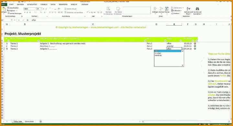The height and width of the screenshot is (126, 233).
Task: Click the '05.04.13' date cell
Action: 188,49
